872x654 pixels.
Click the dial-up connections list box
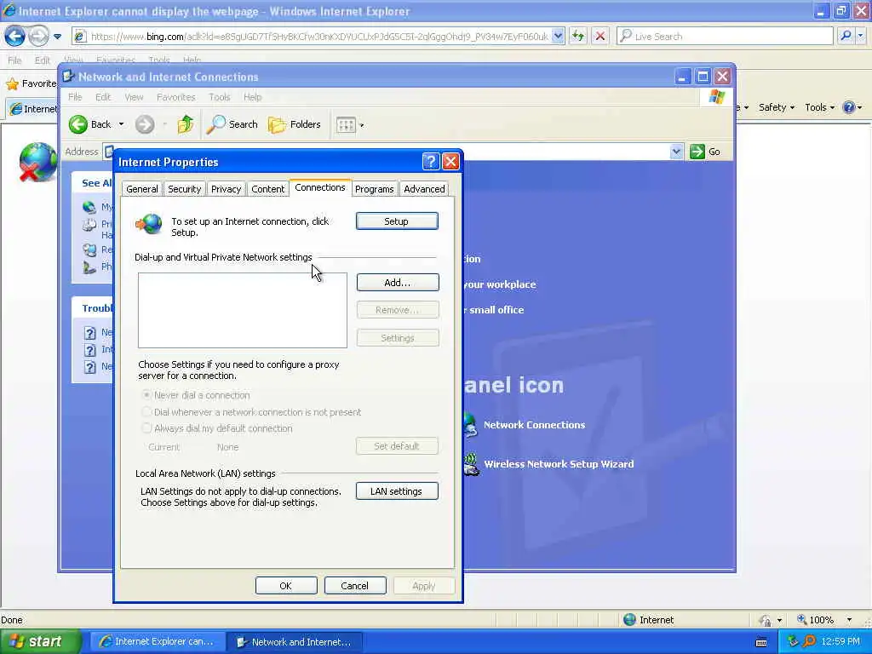coord(243,310)
